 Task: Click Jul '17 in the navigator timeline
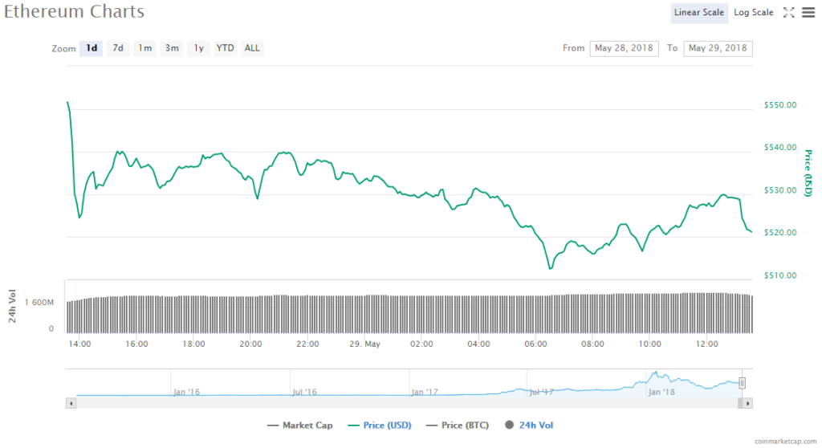tap(541, 392)
